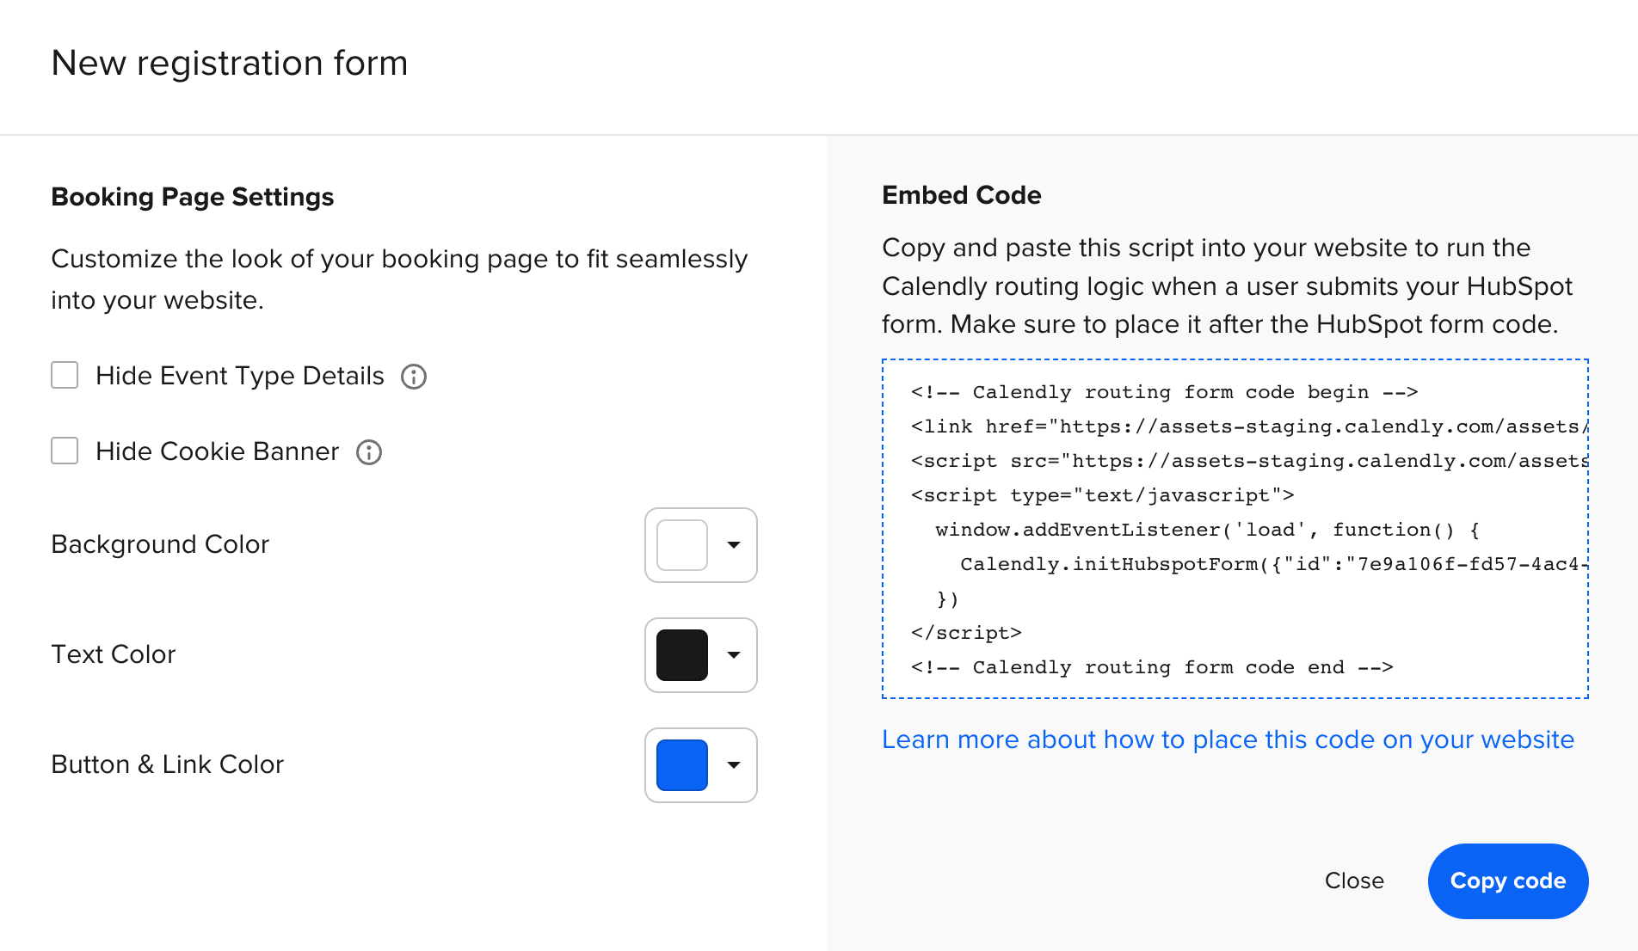Viewport: 1638px width, 951px height.
Task: Click the 'routing form code begin' comment line
Action: 1163,392
